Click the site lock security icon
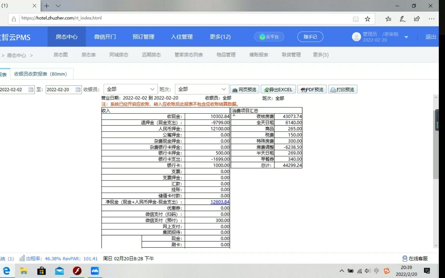The image size is (445, 278). tap(14, 19)
